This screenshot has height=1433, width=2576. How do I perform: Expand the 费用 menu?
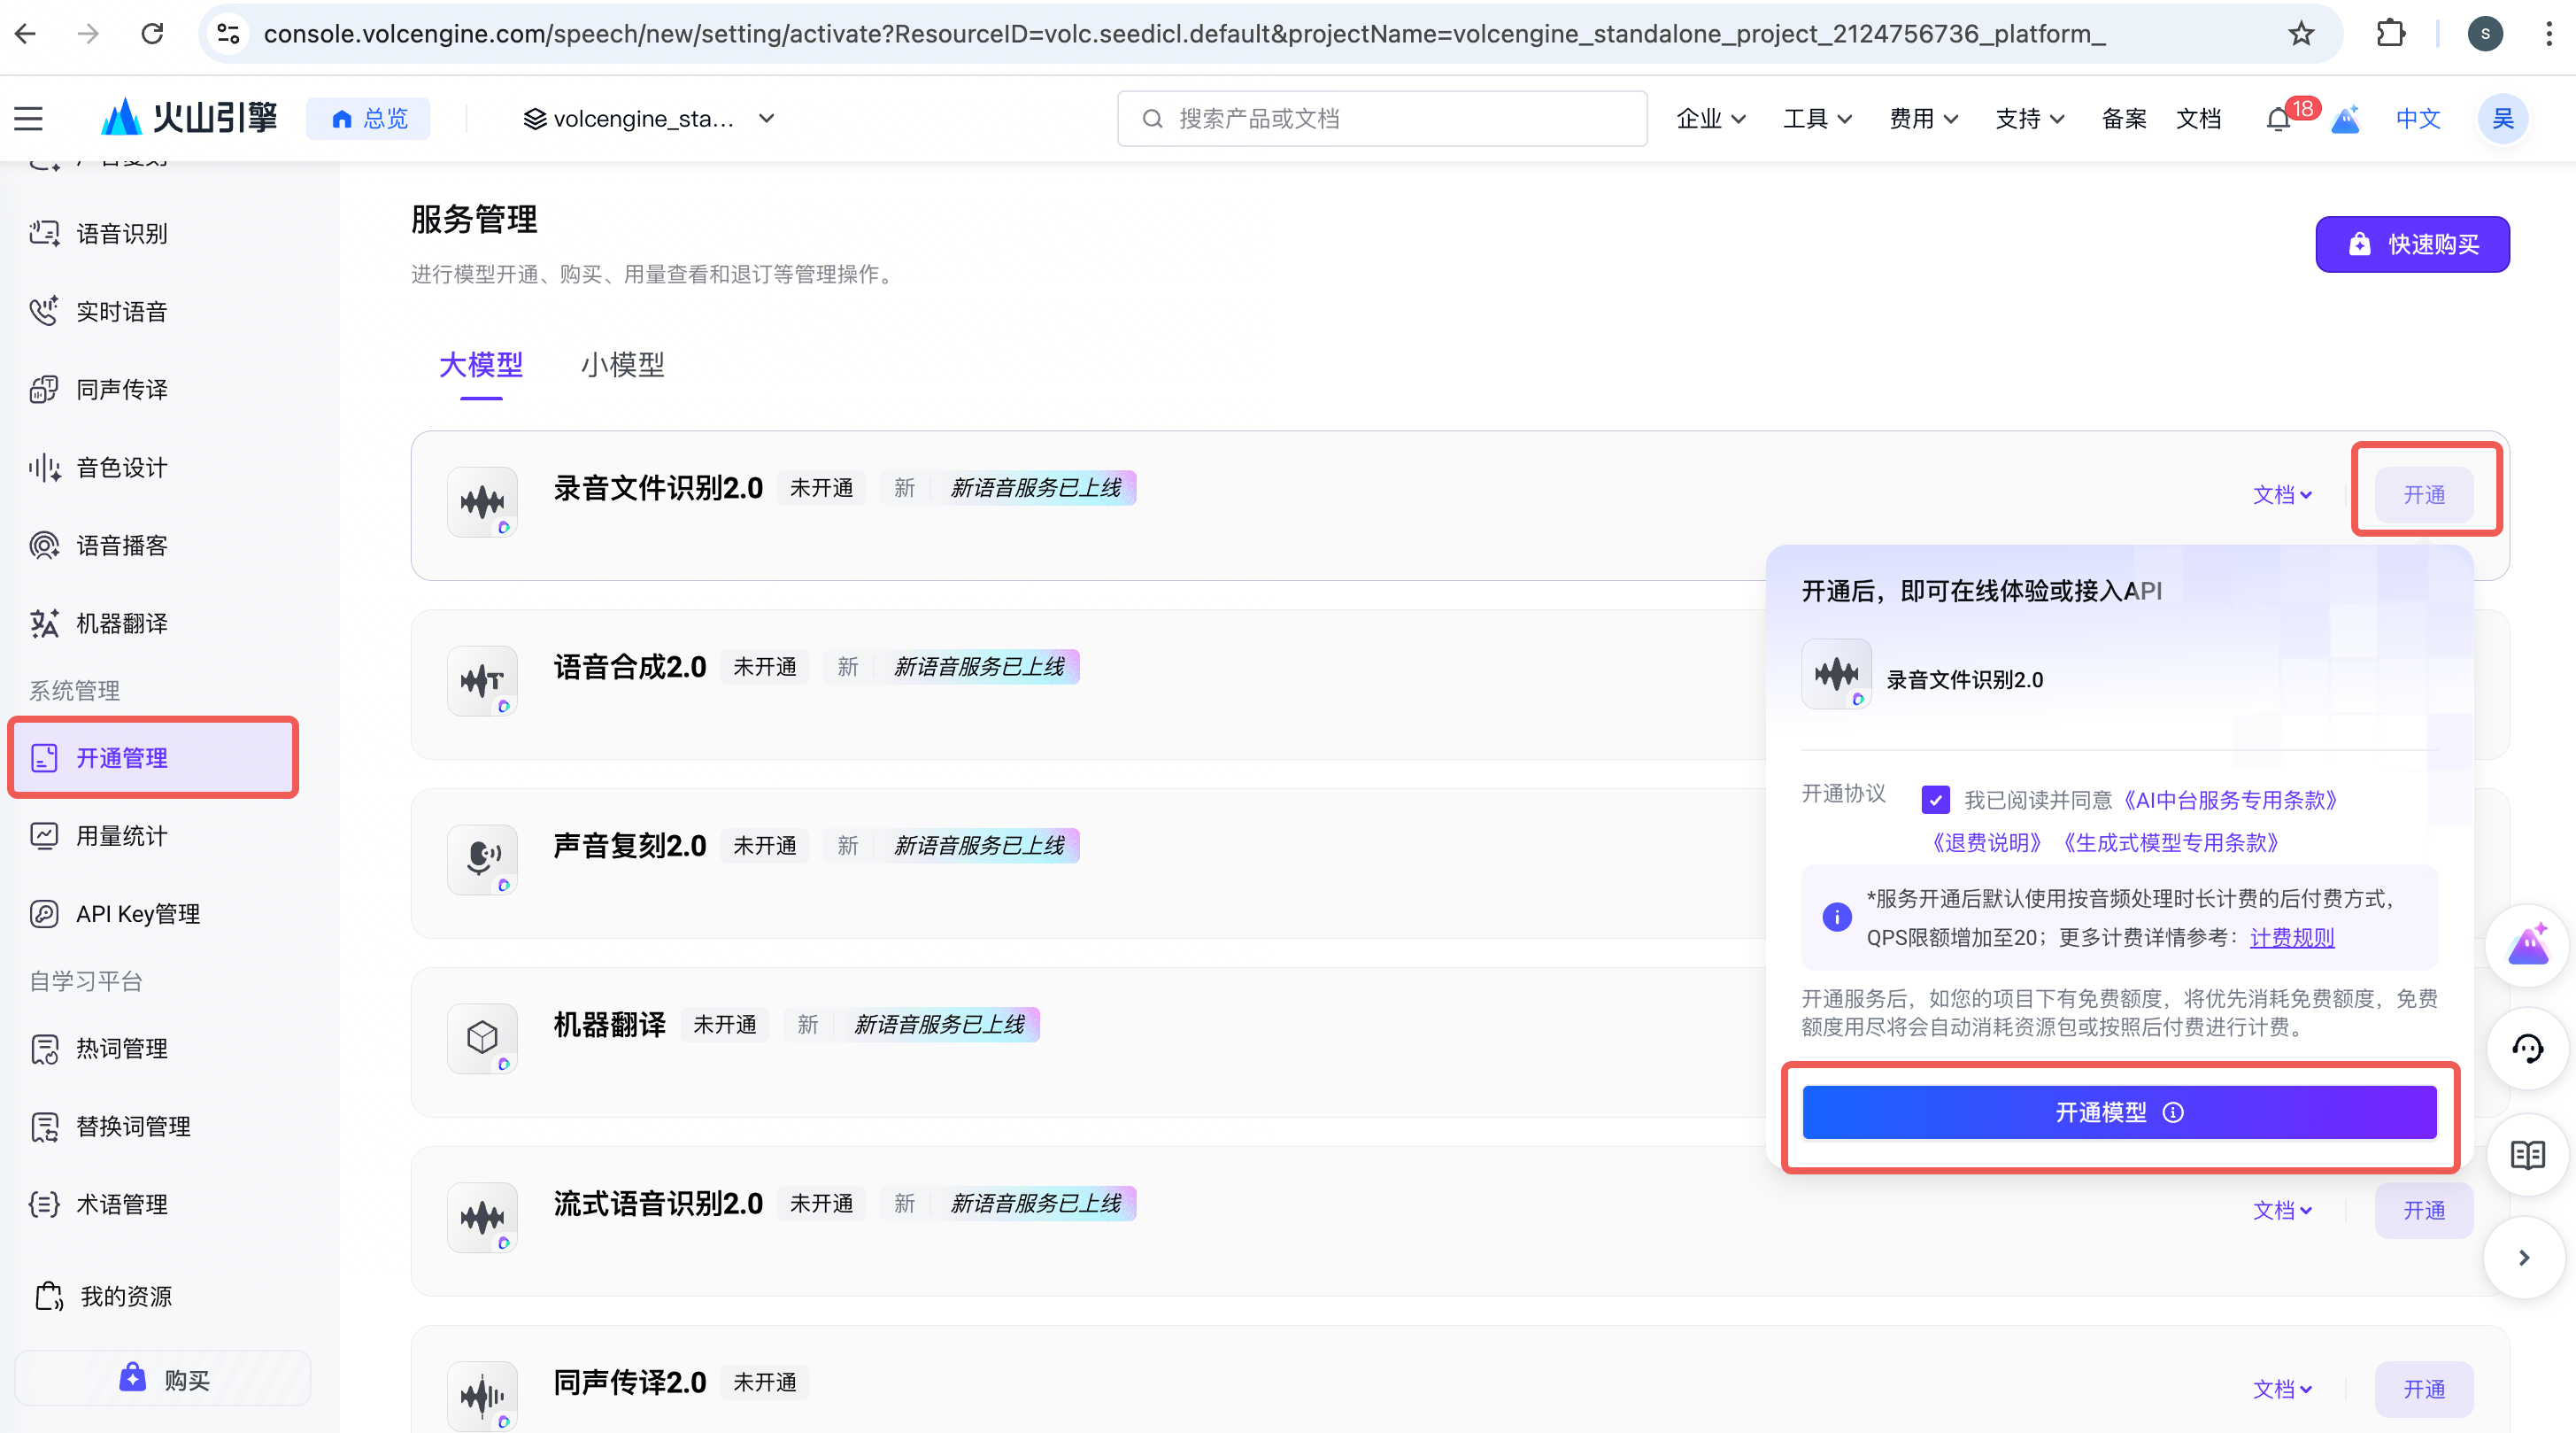pyautogui.click(x=1924, y=119)
